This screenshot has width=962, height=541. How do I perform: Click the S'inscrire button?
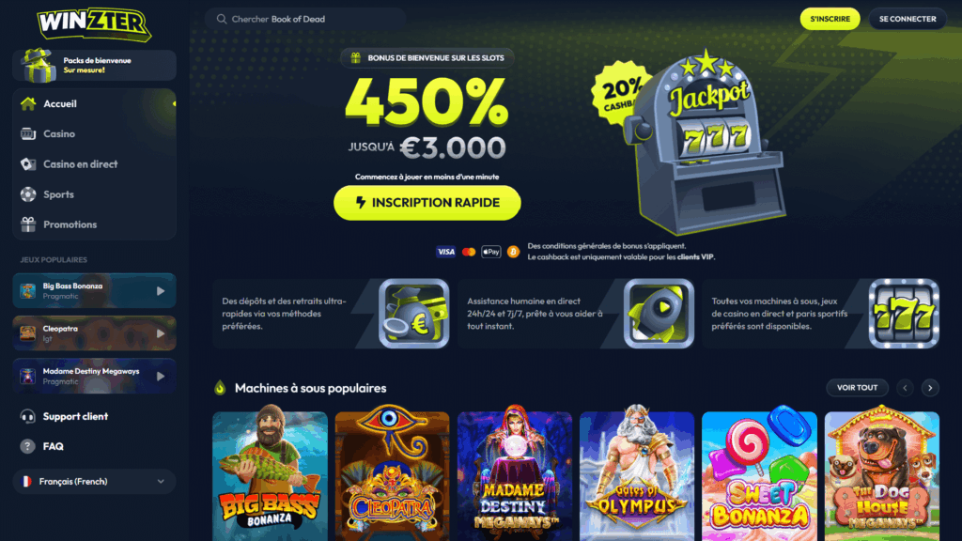(x=830, y=19)
